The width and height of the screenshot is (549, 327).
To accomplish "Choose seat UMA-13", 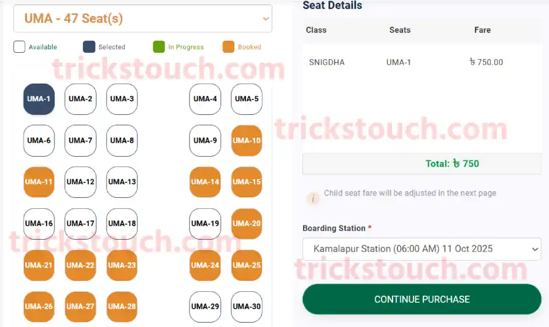I will tap(122, 182).
